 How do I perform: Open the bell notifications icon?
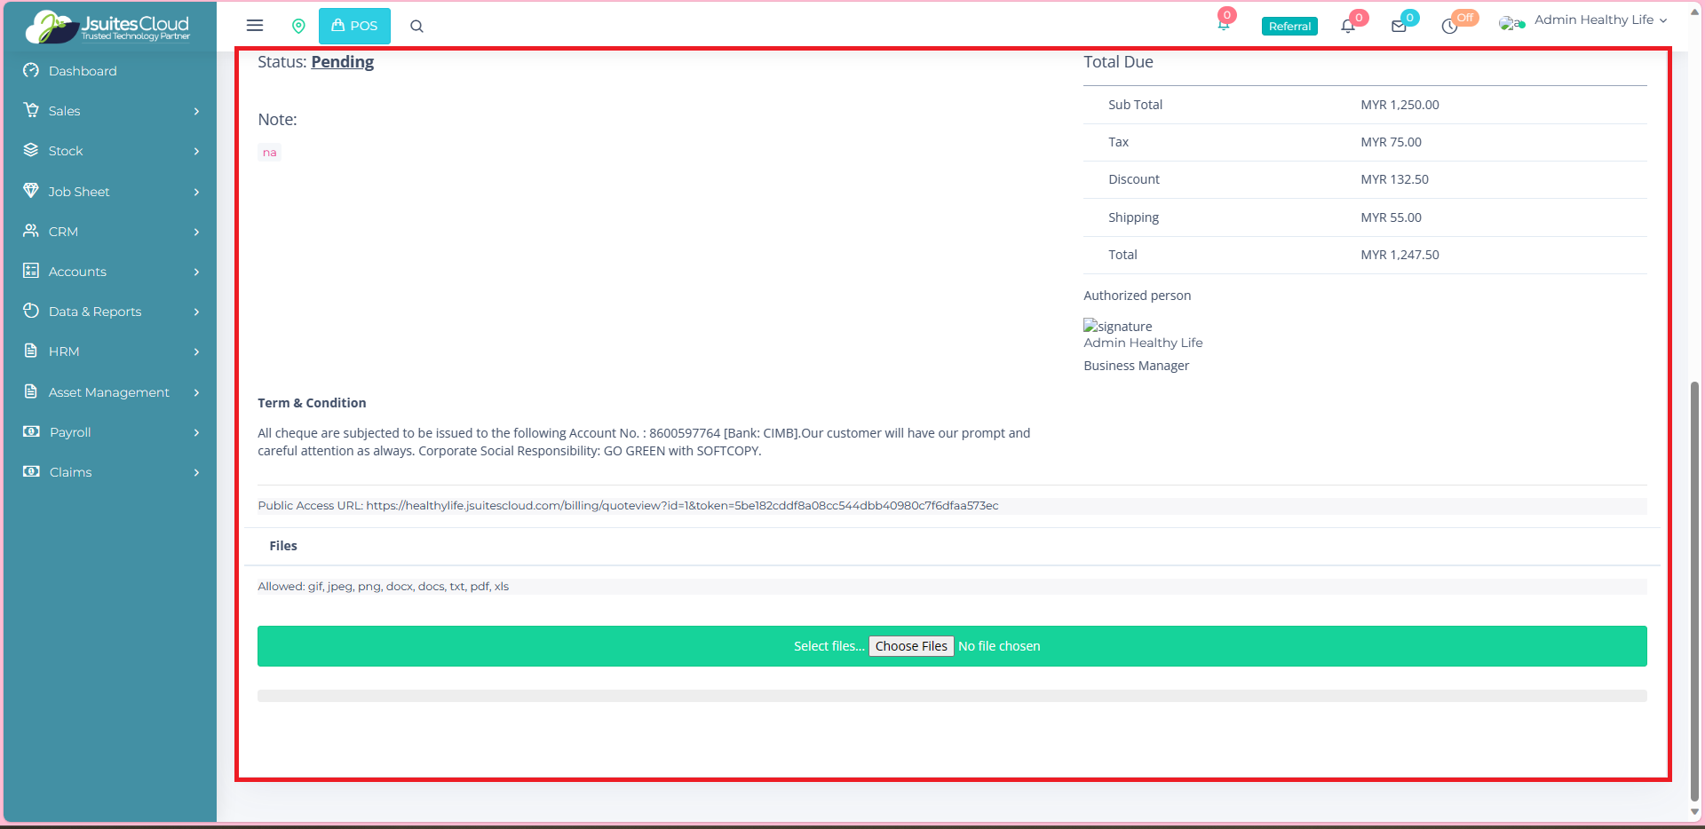(x=1347, y=26)
